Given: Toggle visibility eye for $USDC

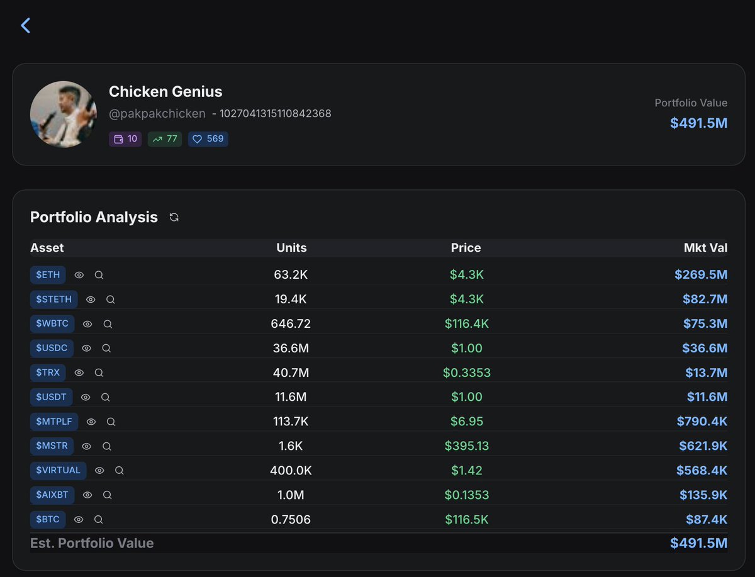Looking at the screenshot, I should (x=87, y=348).
